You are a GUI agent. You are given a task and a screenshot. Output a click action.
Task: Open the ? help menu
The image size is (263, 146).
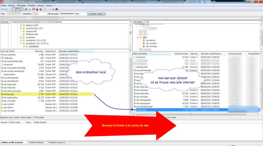click(55, 6)
